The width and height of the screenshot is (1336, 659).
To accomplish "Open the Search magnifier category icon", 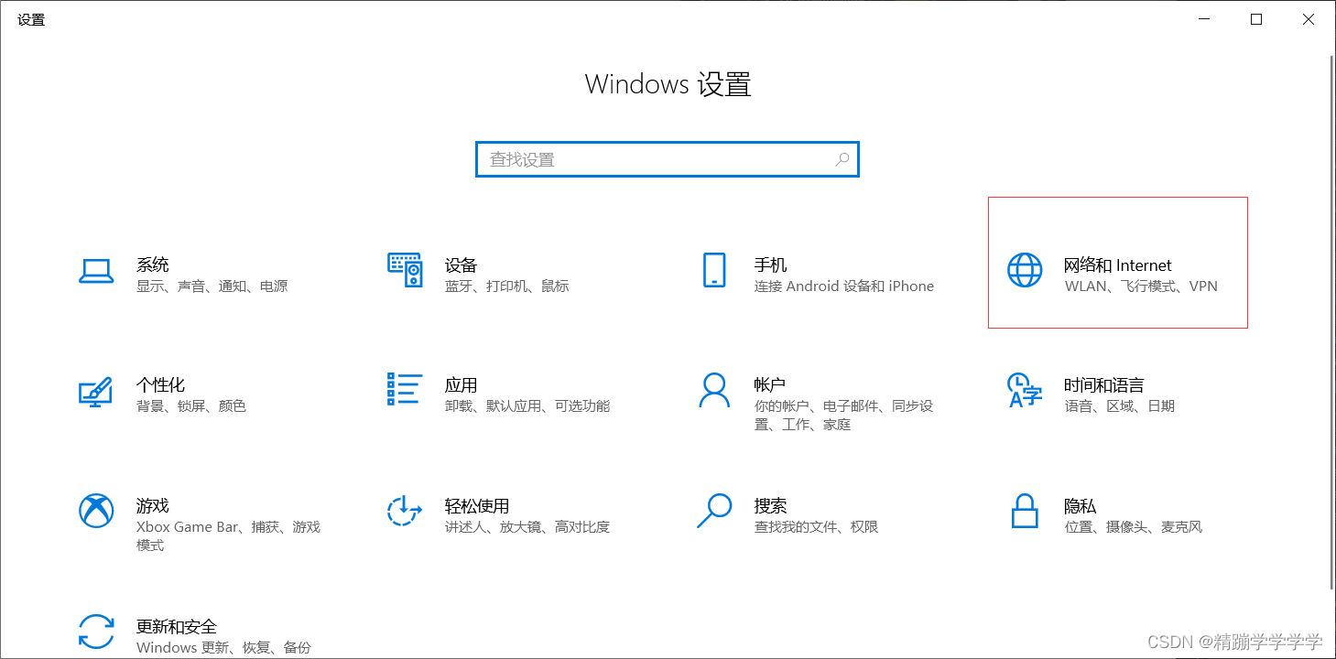I will tap(714, 511).
